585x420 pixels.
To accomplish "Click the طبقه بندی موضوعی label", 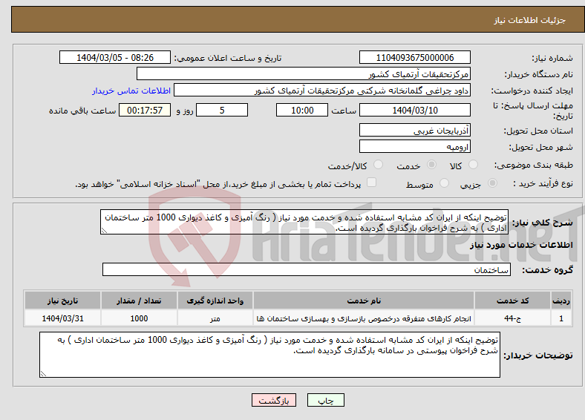I will (x=533, y=165).
